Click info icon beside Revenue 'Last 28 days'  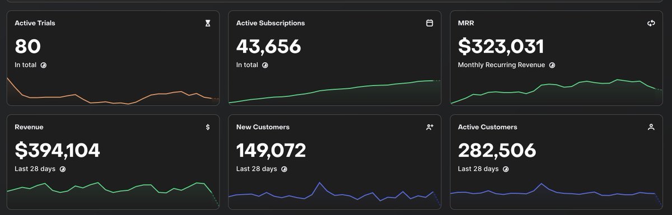(63, 169)
